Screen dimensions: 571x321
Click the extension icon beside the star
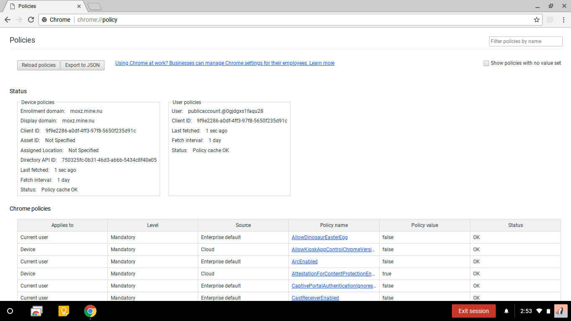point(551,20)
